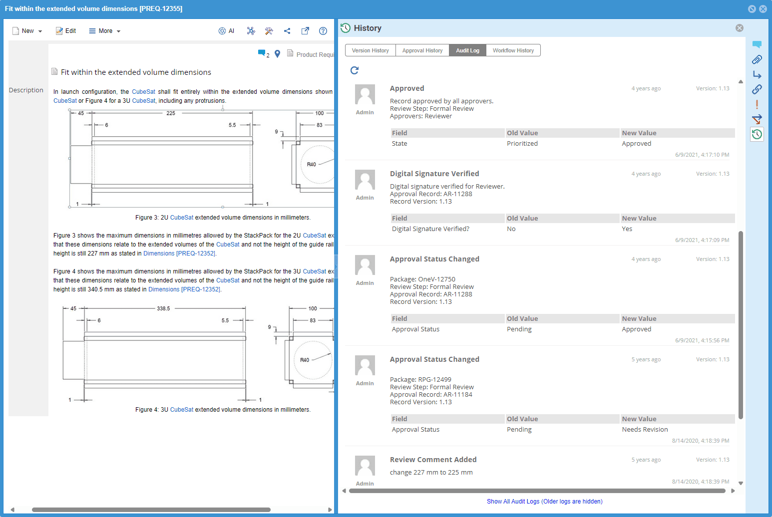
Task: Open the AI assistant tool
Action: (226, 31)
